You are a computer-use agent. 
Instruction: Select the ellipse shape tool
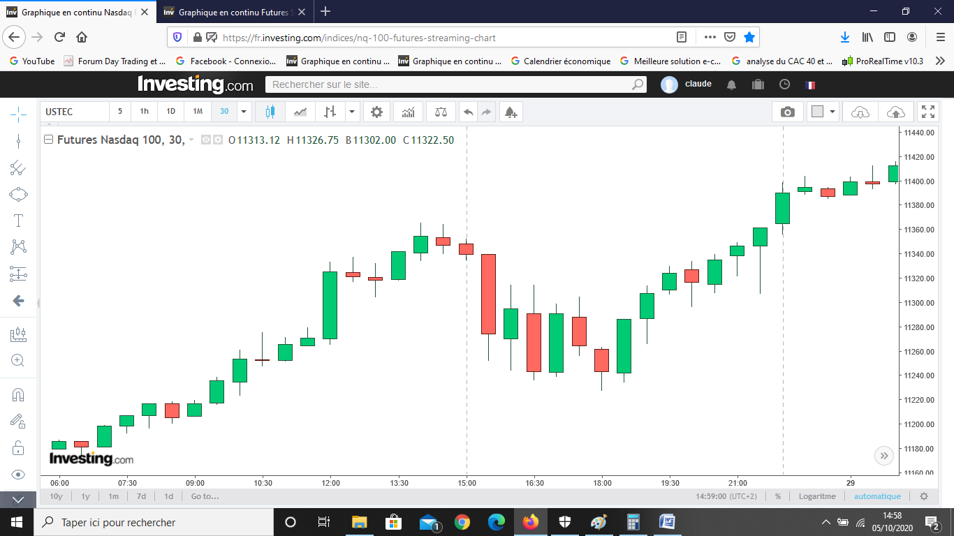point(18,195)
